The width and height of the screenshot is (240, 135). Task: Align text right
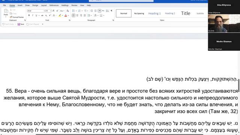click(81, 15)
